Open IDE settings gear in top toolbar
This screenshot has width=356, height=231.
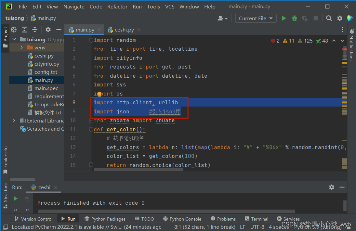pos(340,18)
